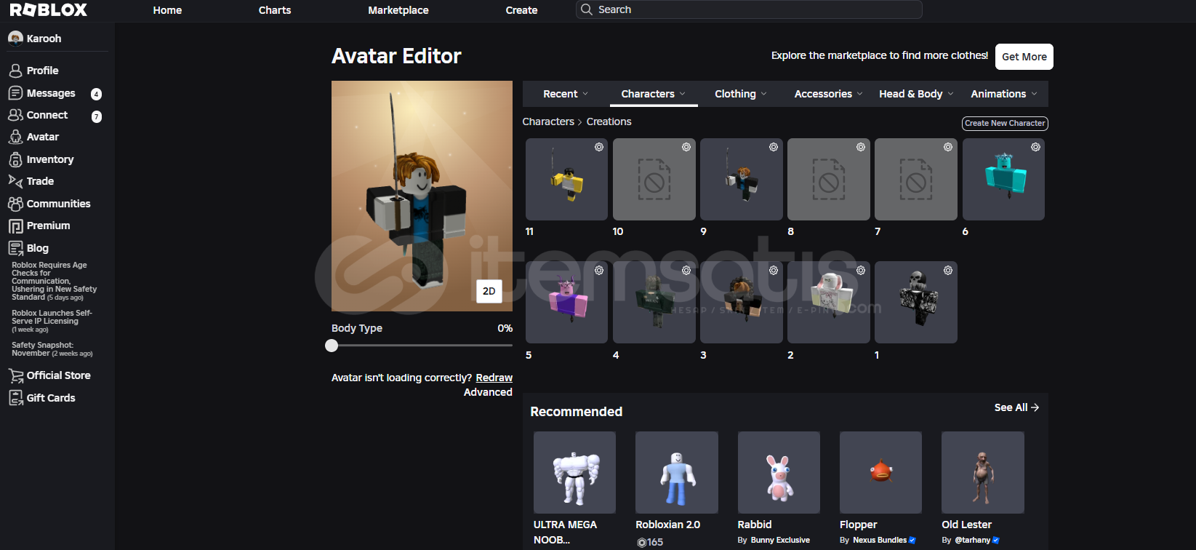1196x550 pixels.
Task: Open the Accessories dropdown menu
Action: tap(828, 94)
